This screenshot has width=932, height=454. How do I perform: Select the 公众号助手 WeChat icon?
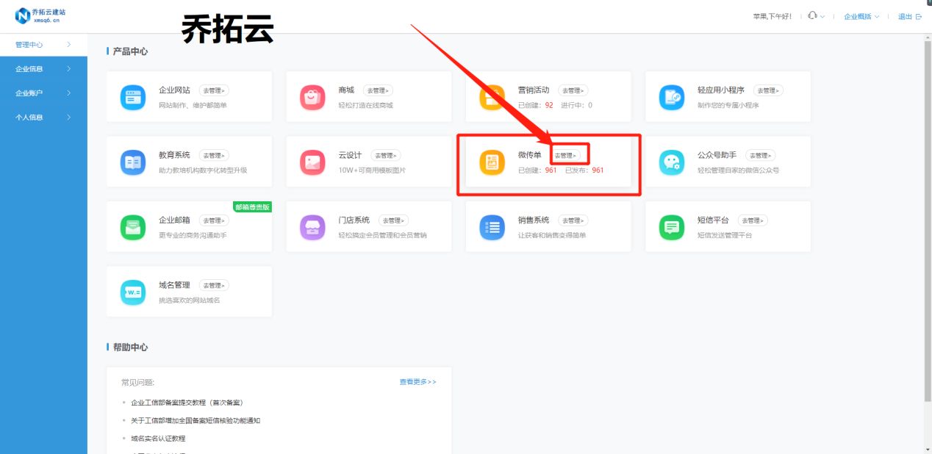(x=672, y=162)
